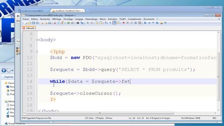
Task: Open the Recherche menu
Action: [x=45, y=19]
